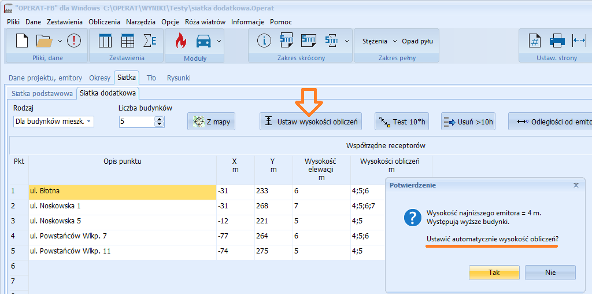Select the ul. Noskowska 5 cell
This screenshot has height=294, width=592.
point(123,222)
